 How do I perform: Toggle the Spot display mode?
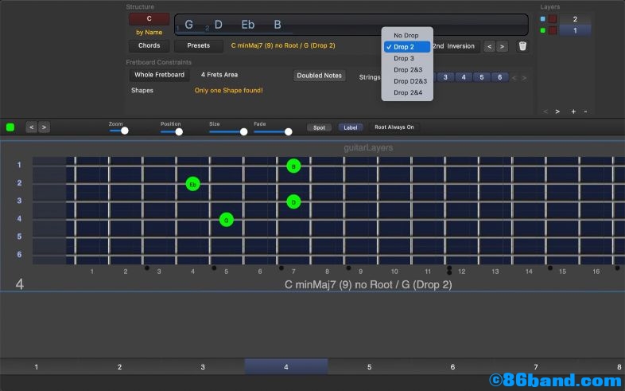coord(319,127)
